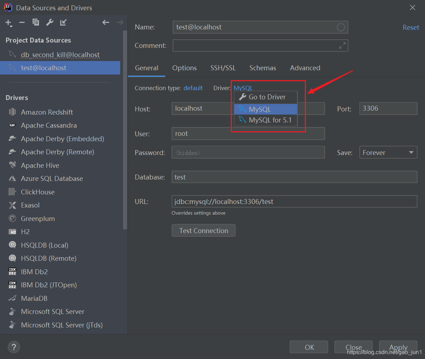The image size is (425, 359).
Task: Click the default connection type link
Action: 193,88
